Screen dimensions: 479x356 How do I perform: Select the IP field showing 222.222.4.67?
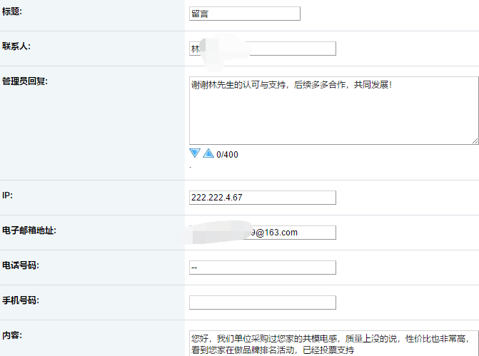click(x=262, y=198)
